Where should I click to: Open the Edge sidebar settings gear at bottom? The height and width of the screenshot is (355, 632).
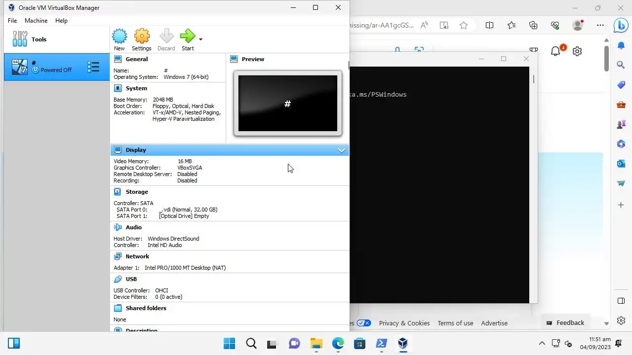pyautogui.click(x=621, y=320)
